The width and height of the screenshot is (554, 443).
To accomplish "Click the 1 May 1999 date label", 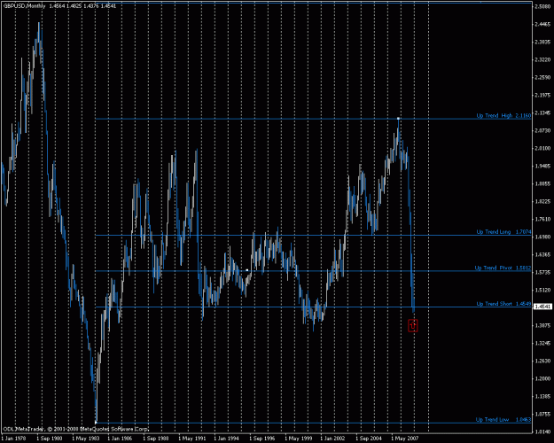I will [x=298, y=439].
